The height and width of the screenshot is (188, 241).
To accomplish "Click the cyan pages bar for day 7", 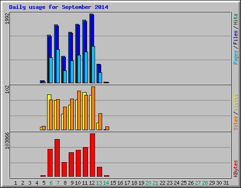I will [58, 66].
